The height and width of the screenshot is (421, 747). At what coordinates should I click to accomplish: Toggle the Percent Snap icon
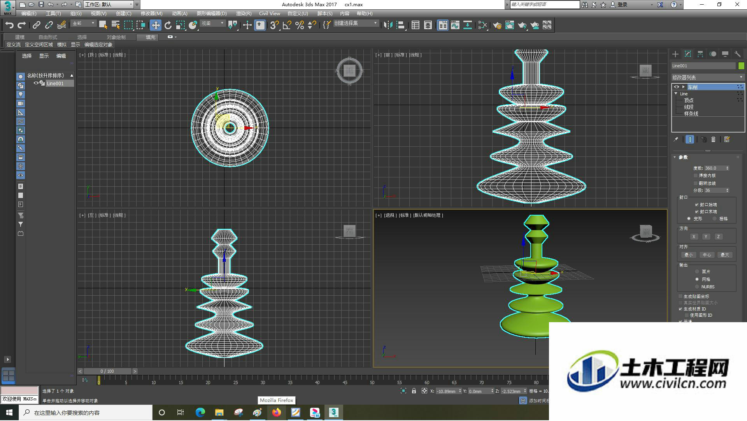pos(300,25)
